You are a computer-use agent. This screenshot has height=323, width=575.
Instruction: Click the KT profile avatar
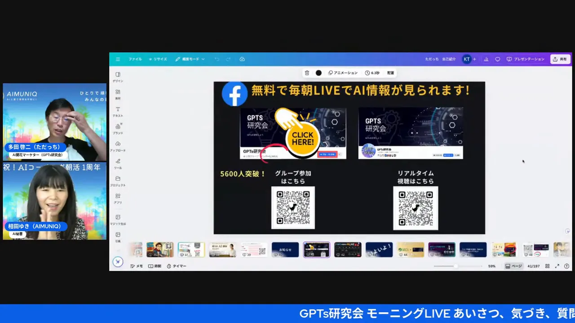(467, 59)
